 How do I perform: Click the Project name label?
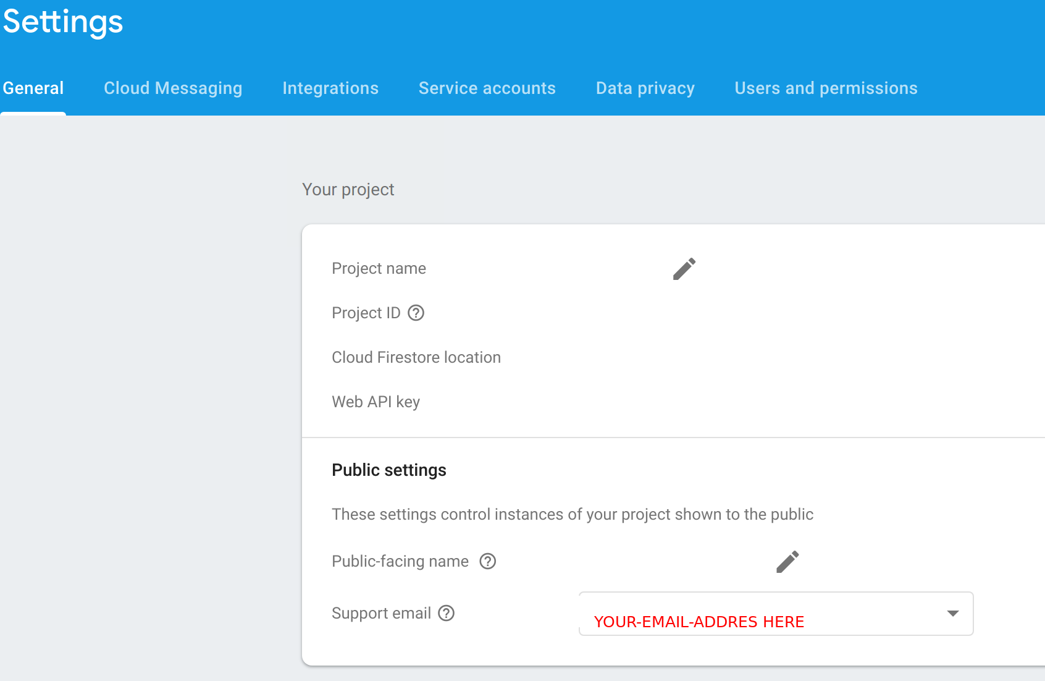[379, 269]
